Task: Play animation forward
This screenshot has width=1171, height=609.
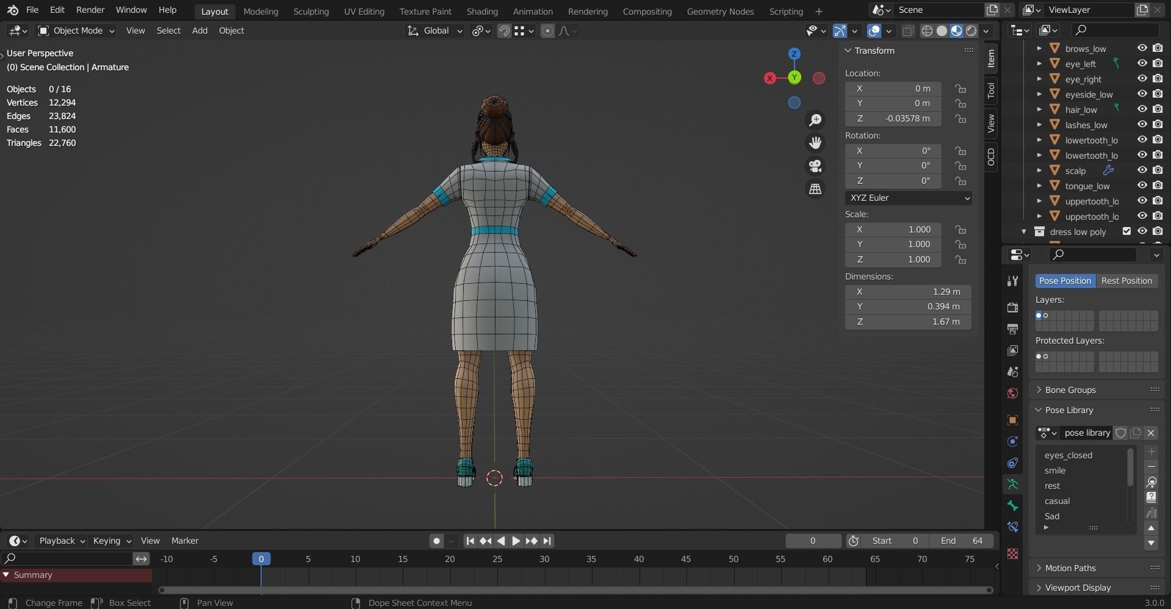Action: pos(516,541)
